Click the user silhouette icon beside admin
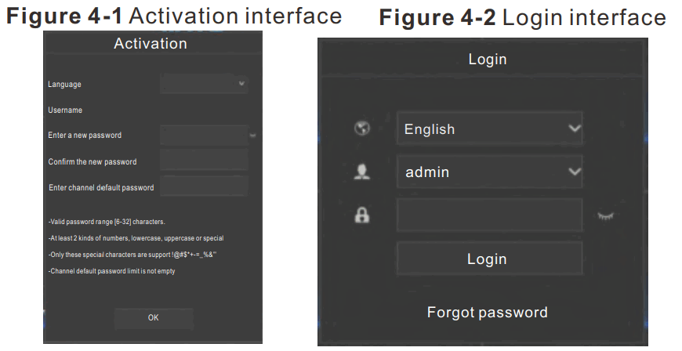Screen dimensions: 682x351 [x=362, y=172]
